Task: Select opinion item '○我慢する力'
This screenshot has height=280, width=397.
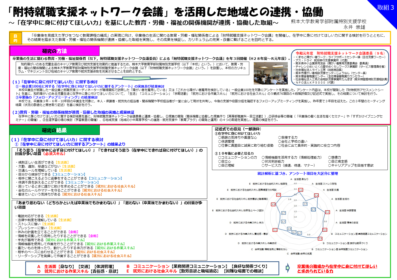Action: click(x=288, y=137)
